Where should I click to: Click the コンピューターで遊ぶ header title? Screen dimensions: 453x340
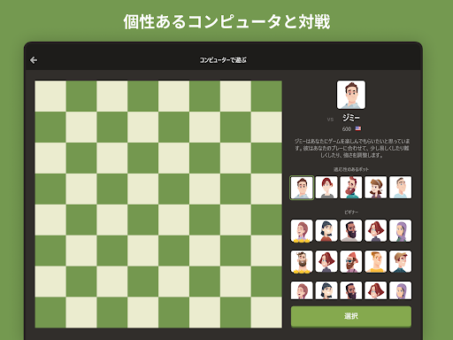pyautogui.click(x=223, y=60)
